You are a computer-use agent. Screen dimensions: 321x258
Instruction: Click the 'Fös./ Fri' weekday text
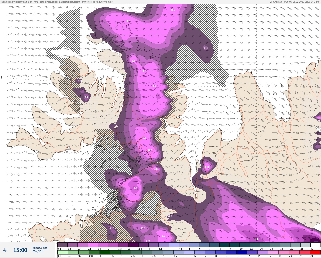click(38, 252)
